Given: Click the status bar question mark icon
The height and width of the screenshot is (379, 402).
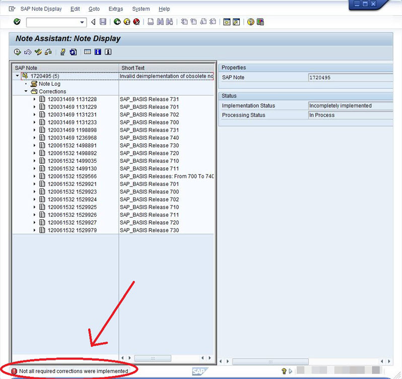Looking at the screenshot, I should point(284,371).
